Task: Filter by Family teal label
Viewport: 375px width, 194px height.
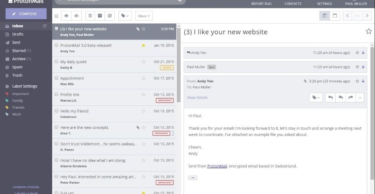Action: click(x=17, y=101)
